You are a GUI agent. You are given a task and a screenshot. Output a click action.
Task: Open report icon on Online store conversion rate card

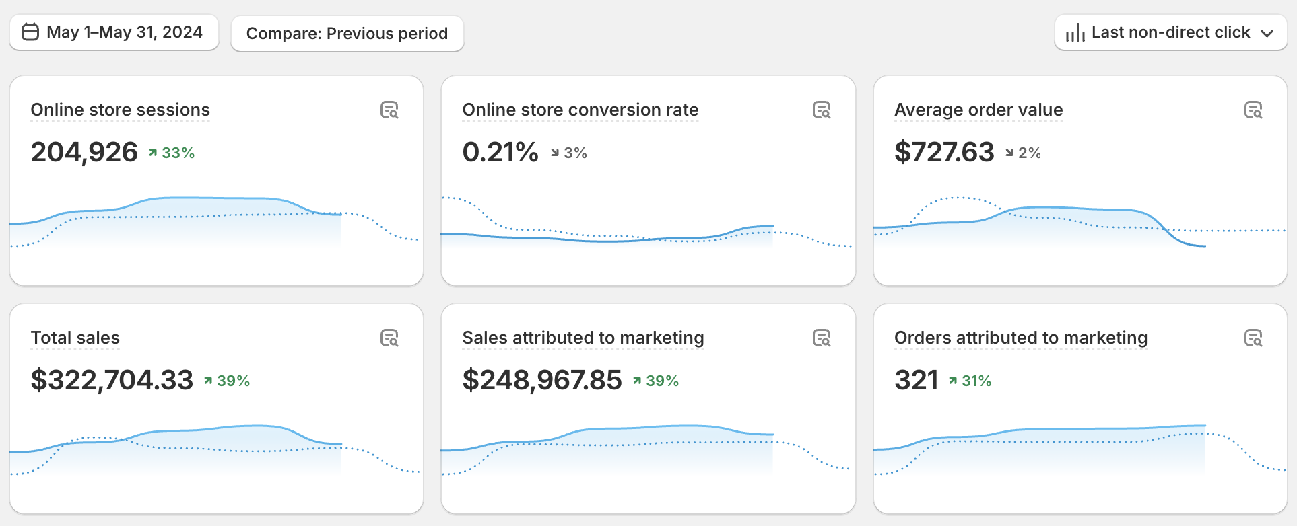tap(821, 110)
